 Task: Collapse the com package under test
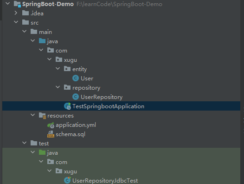click(x=41, y=161)
